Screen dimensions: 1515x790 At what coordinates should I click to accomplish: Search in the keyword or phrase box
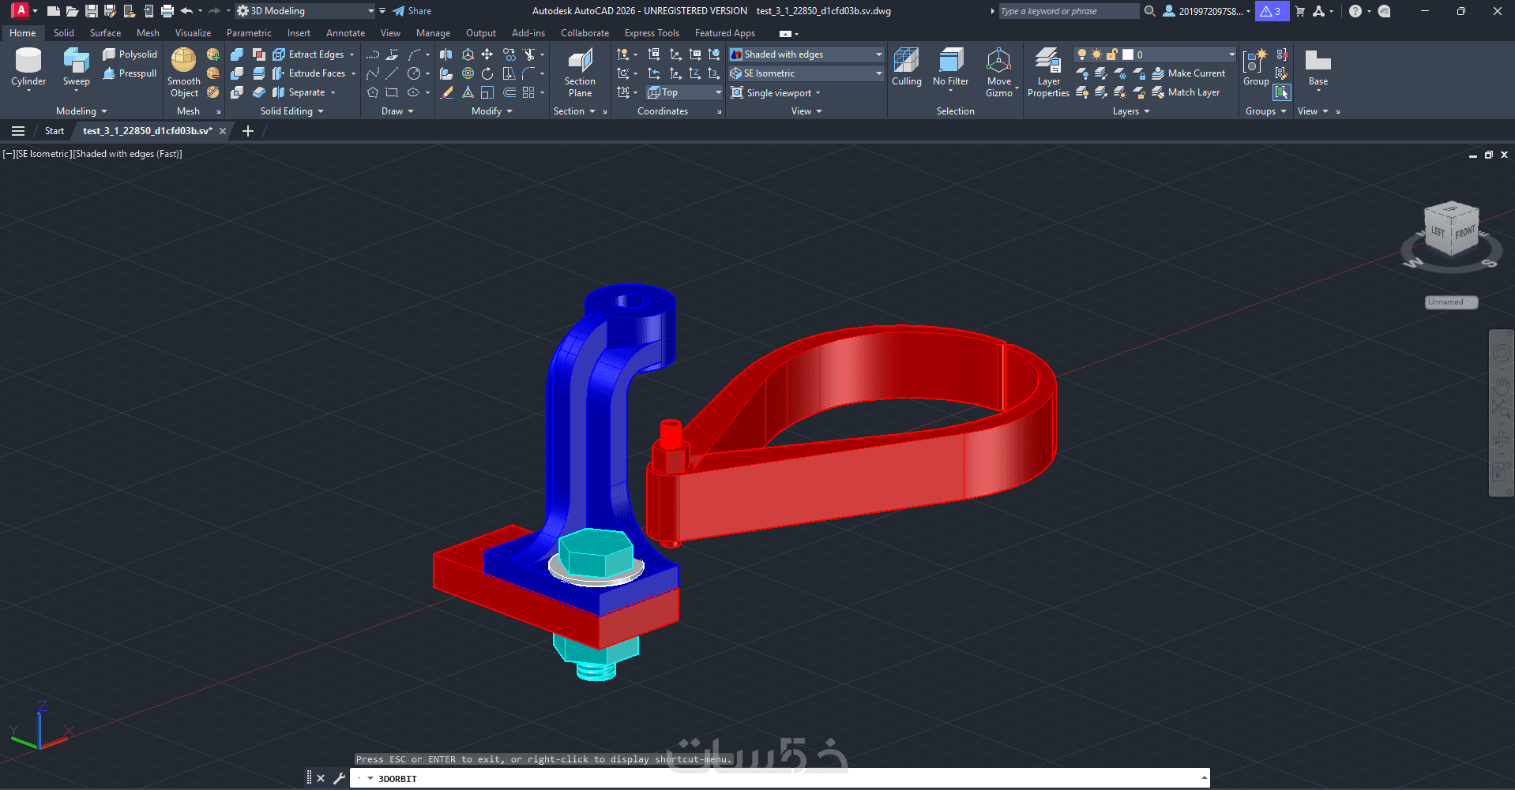[x=1068, y=11]
